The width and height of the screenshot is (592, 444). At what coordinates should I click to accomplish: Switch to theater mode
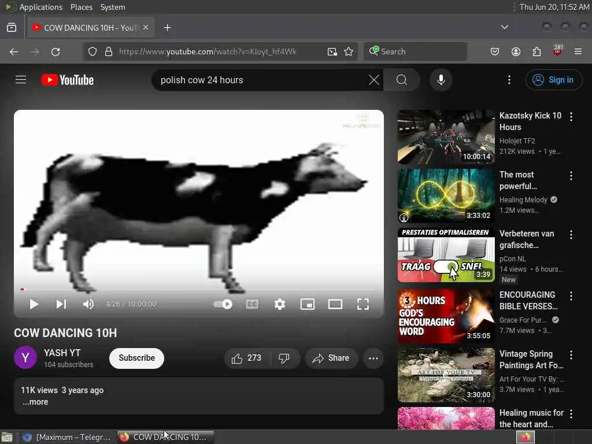[335, 304]
